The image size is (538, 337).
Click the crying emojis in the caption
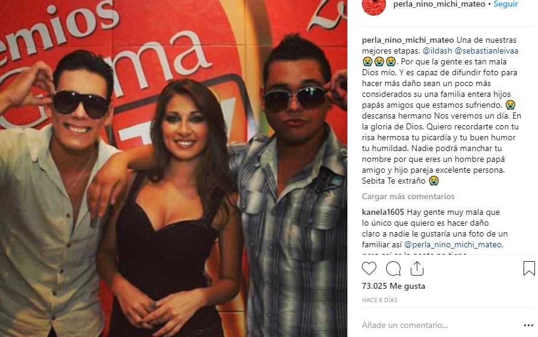click(379, 61)
